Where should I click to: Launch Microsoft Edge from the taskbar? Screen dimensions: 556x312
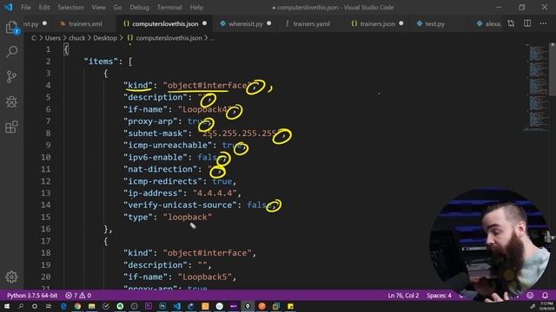click(x=63, y=306)
